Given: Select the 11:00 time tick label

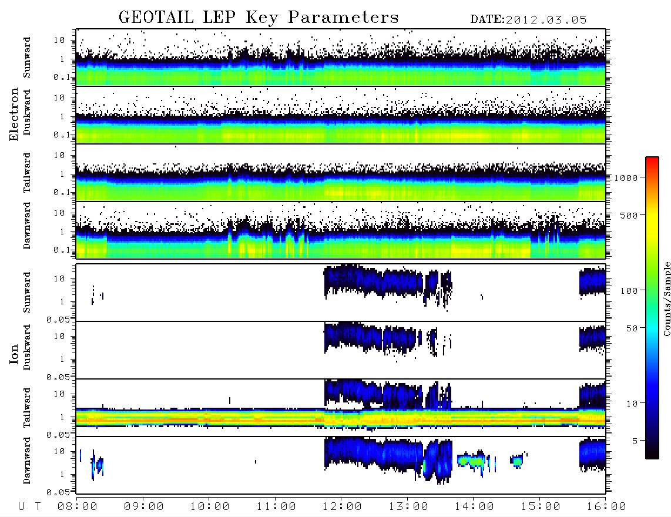Looking at the screenshot, I should click(x=276, y=506).
